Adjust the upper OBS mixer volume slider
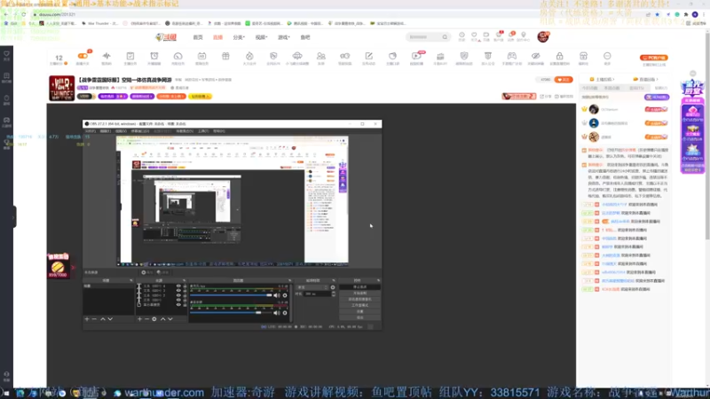This screenshot has height=399, width=710. [x=231, y=295]
